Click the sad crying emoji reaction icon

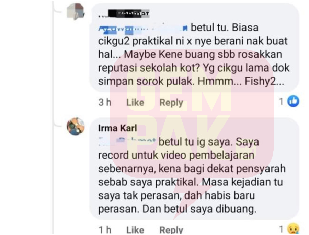tap(294, 229)
